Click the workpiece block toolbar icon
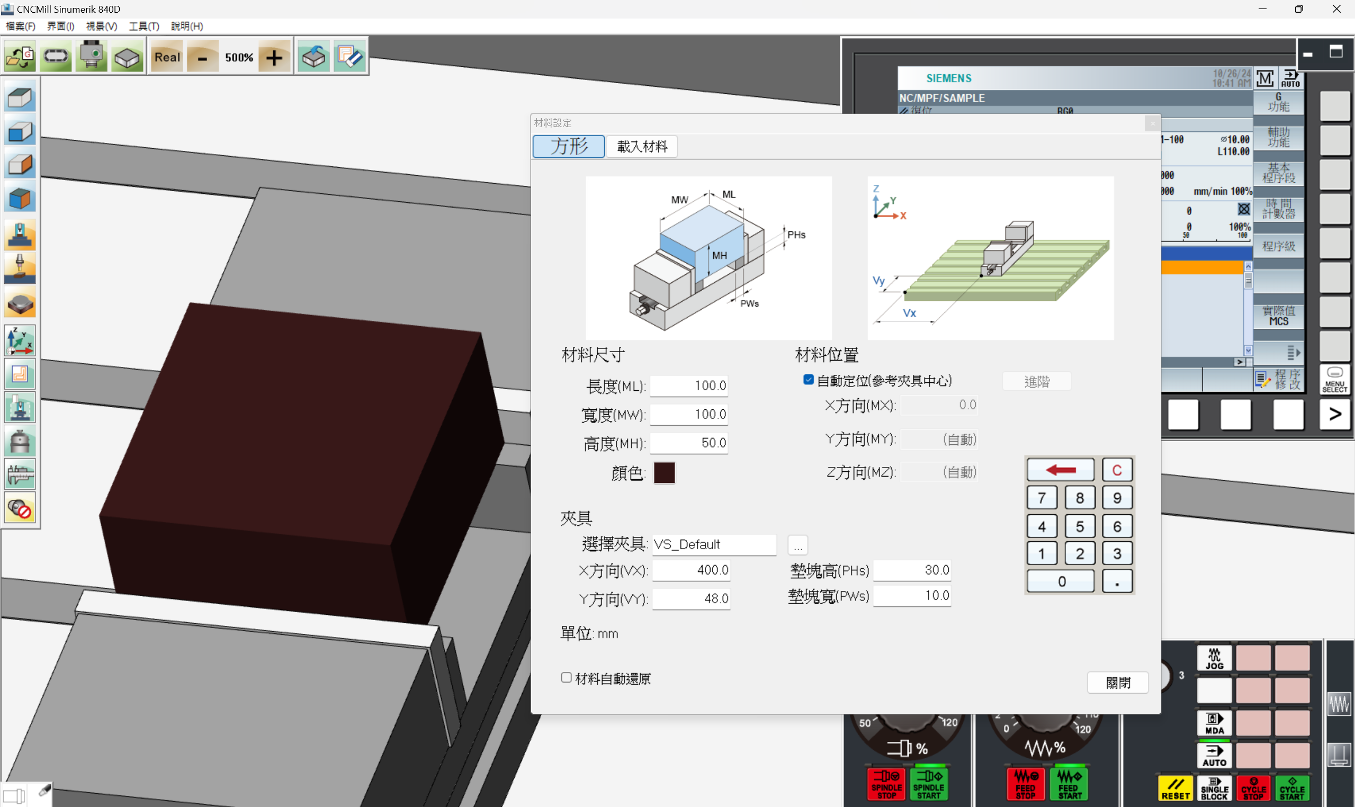Viewport: 1355px width, 807px height. point(127,57)
